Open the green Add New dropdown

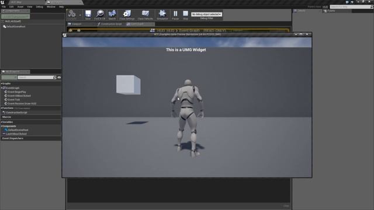click(x=9, y=78)
